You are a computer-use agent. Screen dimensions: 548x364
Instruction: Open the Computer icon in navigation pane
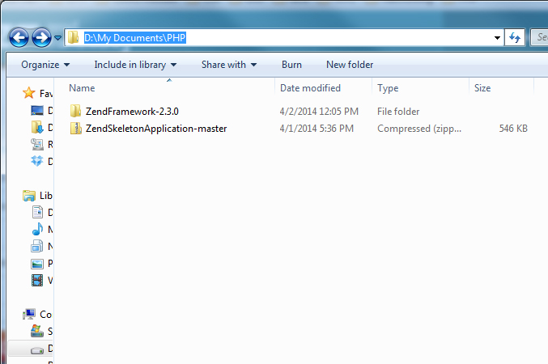[29, 314]
